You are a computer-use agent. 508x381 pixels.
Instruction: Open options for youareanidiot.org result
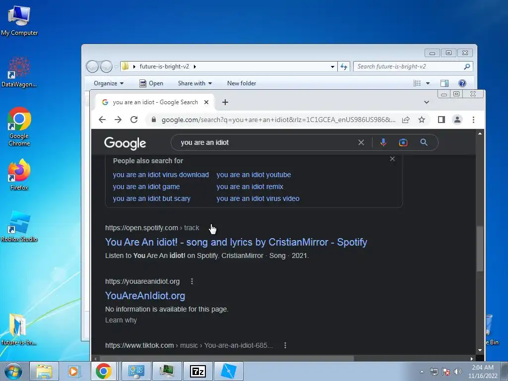click(192, 281)
